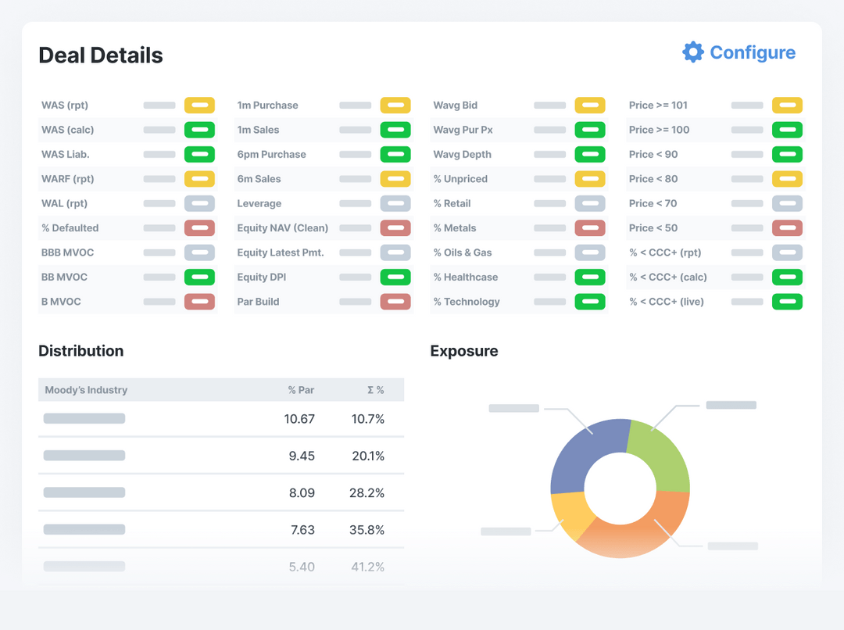Viewport: 844px width, 630px height.
Task: Sort by the % Par column header
Action: tap(302, 389)
